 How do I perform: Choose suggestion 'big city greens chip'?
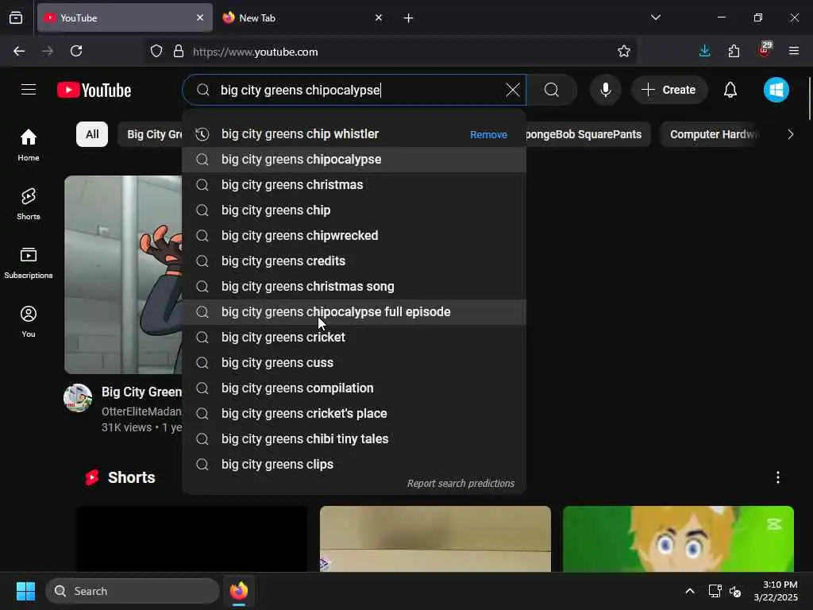[354, 210]
